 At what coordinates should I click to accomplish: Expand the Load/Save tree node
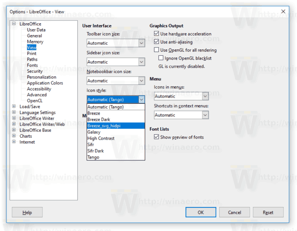click(x=14, y=106)
